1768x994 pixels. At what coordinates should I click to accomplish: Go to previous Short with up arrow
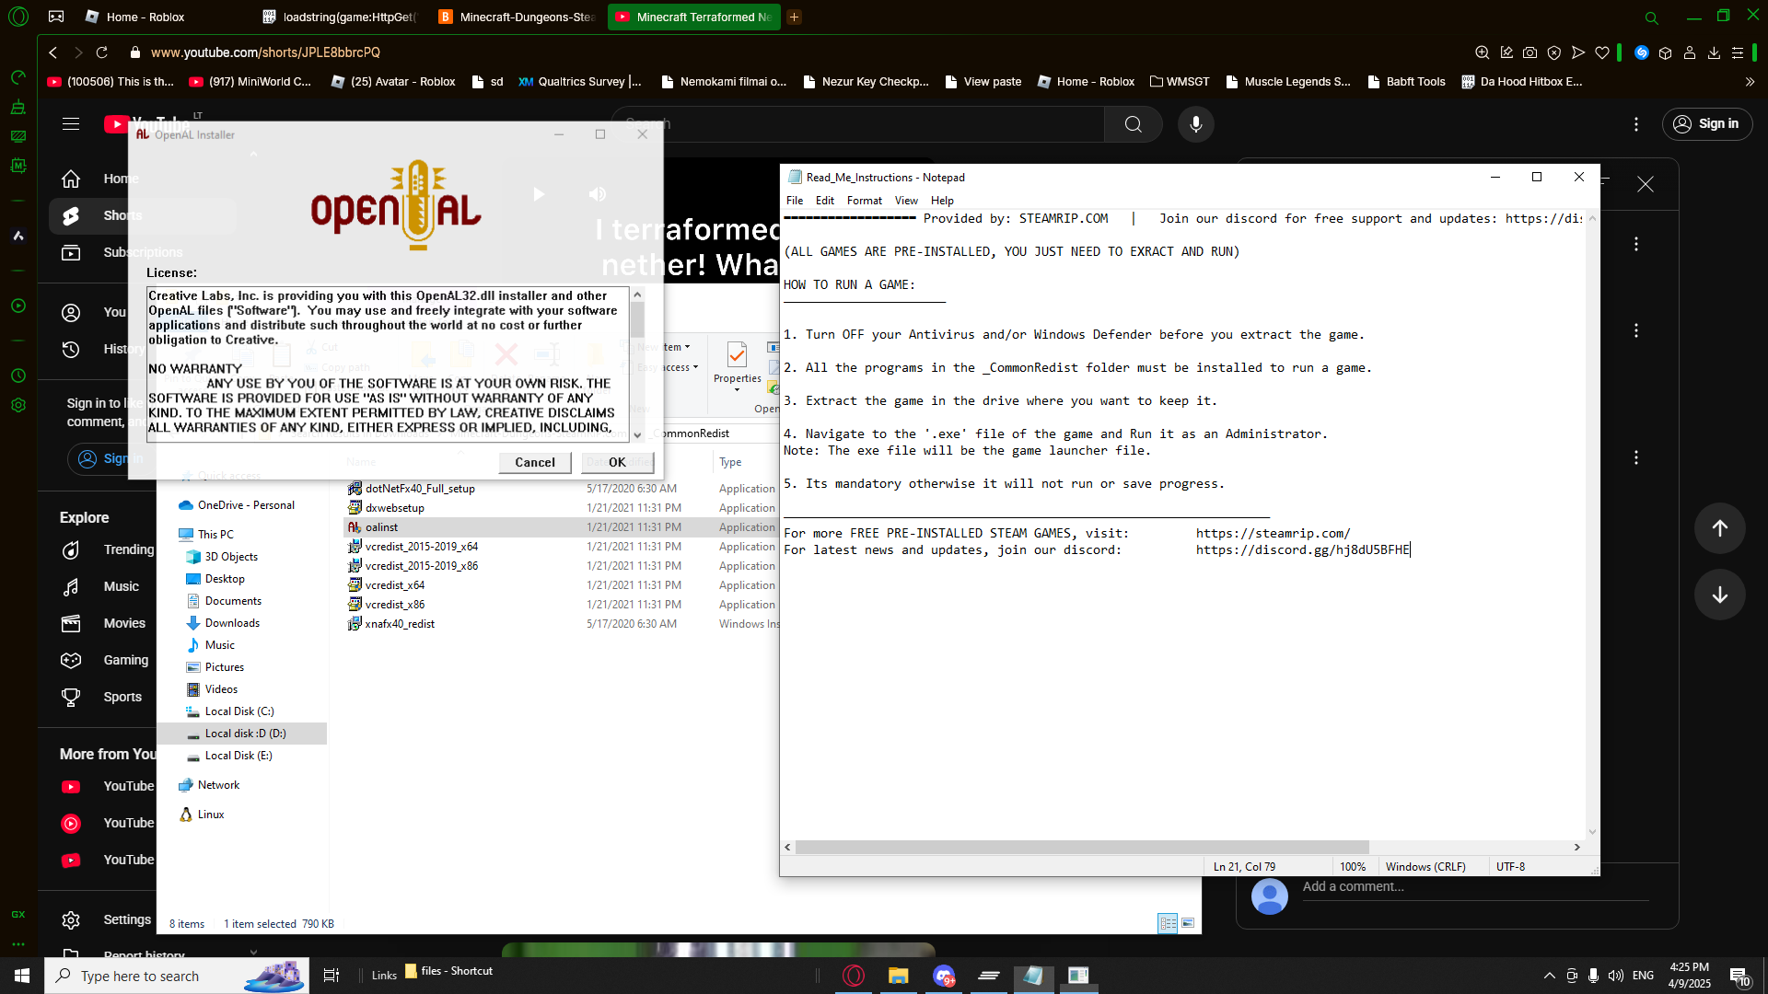tap(1719, 528)
